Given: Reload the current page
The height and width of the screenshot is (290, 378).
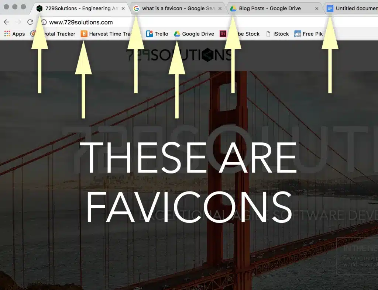Looking at the screenshot, I should click(x=30, y=22).
